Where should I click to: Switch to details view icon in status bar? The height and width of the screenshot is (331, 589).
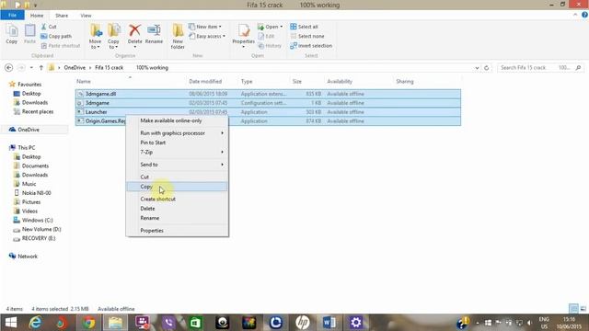[x=573, y=309]
